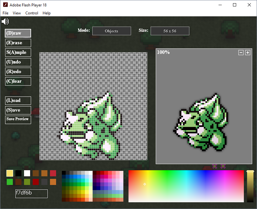Pick the crimson red saved swatch
This screenshot has width=257, height=209.
click(x=53, y=173)
